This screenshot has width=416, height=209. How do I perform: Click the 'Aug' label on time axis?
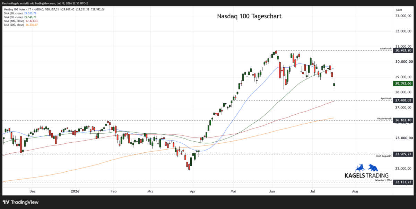[354, 191]
